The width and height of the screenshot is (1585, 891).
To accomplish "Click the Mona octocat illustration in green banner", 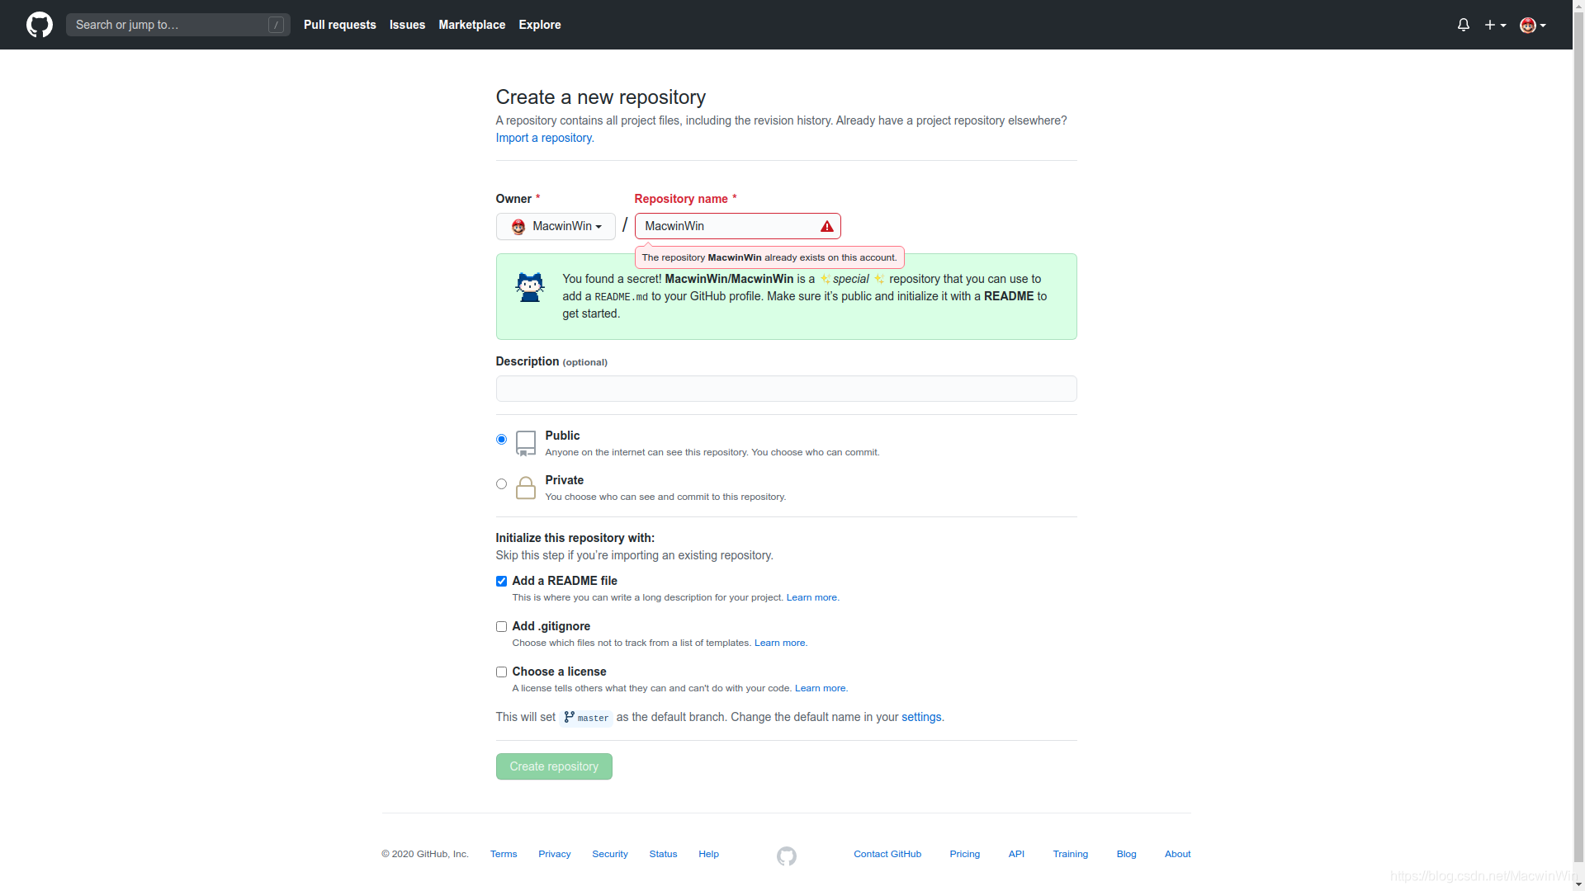I will [x=530, y=287].
